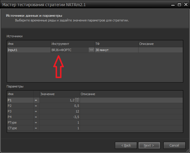Screen dimensions: 190x153
Task: Select the P3 value cell 12
Action: click(59, 112)
